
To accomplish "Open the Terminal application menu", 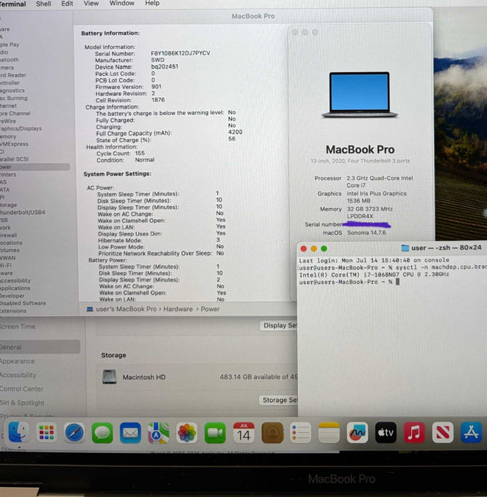I will click(13, 4).
